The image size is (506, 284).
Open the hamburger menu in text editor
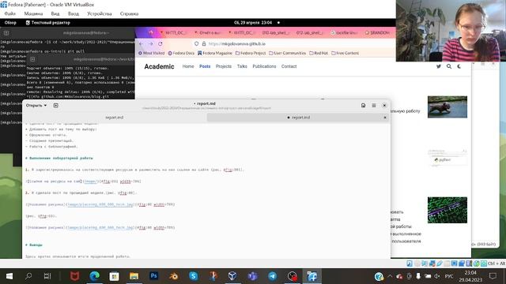[374, 106]
